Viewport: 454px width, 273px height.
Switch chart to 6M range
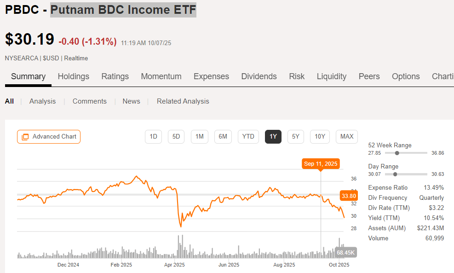(223, 137)
